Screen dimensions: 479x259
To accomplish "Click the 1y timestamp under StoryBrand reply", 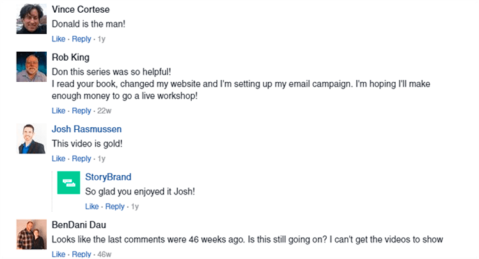I will click(x=135, y=207).
